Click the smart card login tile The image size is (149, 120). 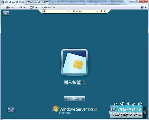tap(74, 62)
